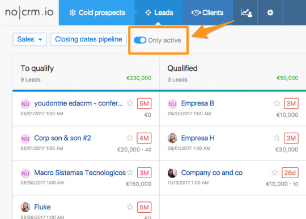Viewport: 306px width, 219px height.
Task: Click user photo on Fluke lead
Action: (25, 207)
